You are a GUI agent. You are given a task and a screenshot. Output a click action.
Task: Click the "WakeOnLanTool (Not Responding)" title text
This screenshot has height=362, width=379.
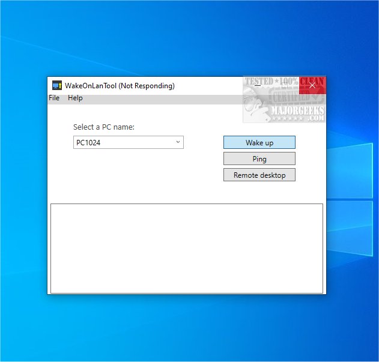point(120,86)
